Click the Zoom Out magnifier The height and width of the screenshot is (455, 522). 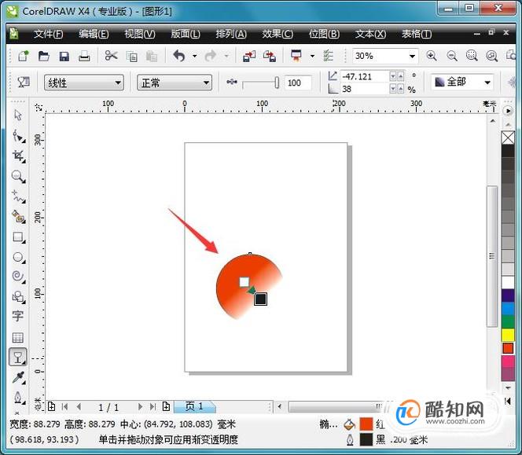(x=452, y=56)
